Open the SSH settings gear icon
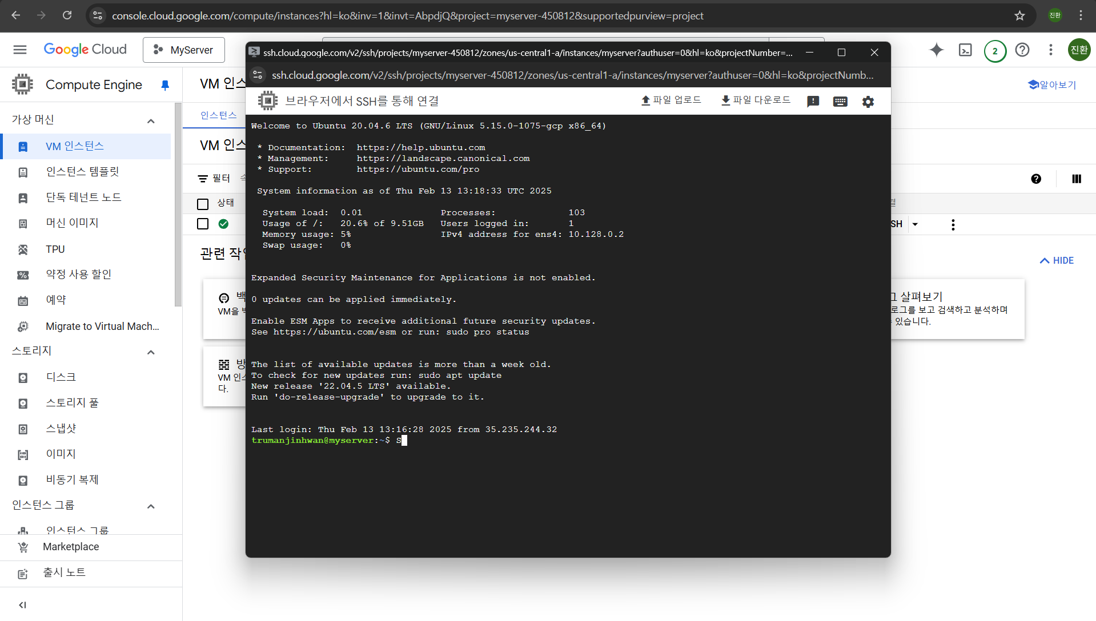Image resolution: width=1096 pixels, height=621 pixels. point(868,102)
